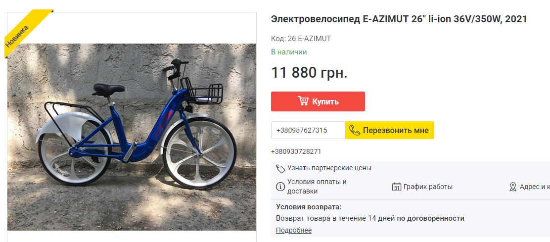This screenshot has width=550, height=242.
Task: Click the price tag icon
Action: pos(280,168)
